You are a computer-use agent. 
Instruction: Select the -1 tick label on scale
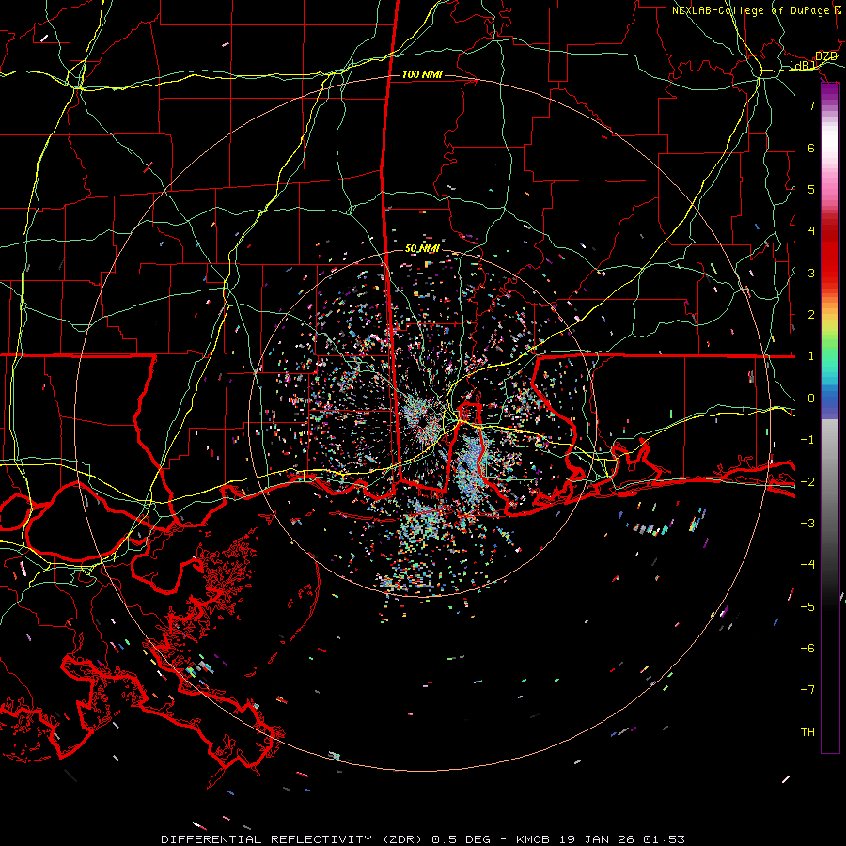click(807, 440)
